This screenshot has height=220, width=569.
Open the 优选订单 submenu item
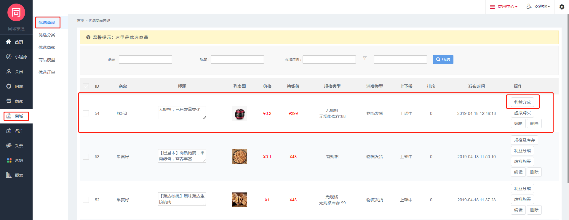pos(50,72)
